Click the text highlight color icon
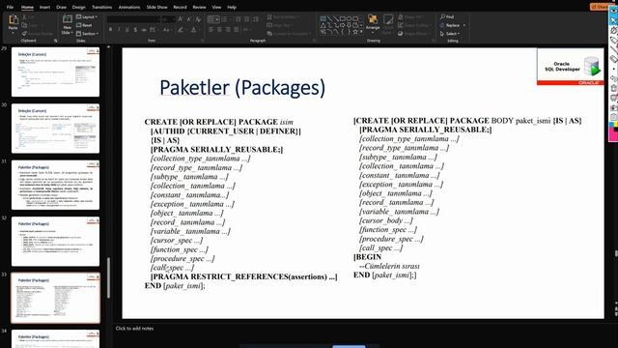Viewport: 618px width, 348px height. tap(181, 30)
